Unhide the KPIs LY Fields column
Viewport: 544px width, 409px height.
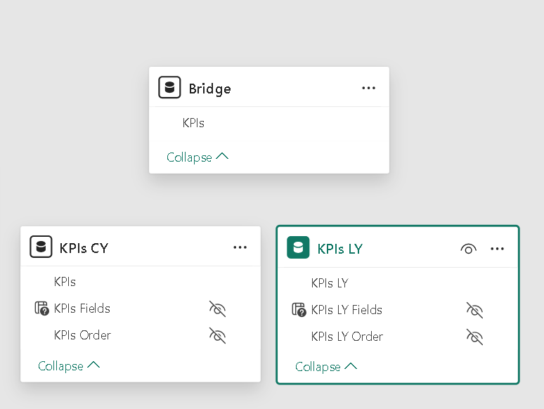pyautogui.click(x=474, y=310)
